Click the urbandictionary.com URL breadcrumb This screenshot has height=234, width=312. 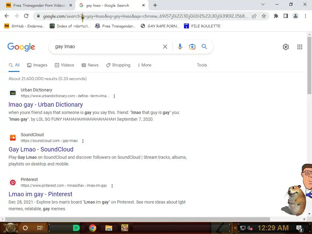pos(65,96)
